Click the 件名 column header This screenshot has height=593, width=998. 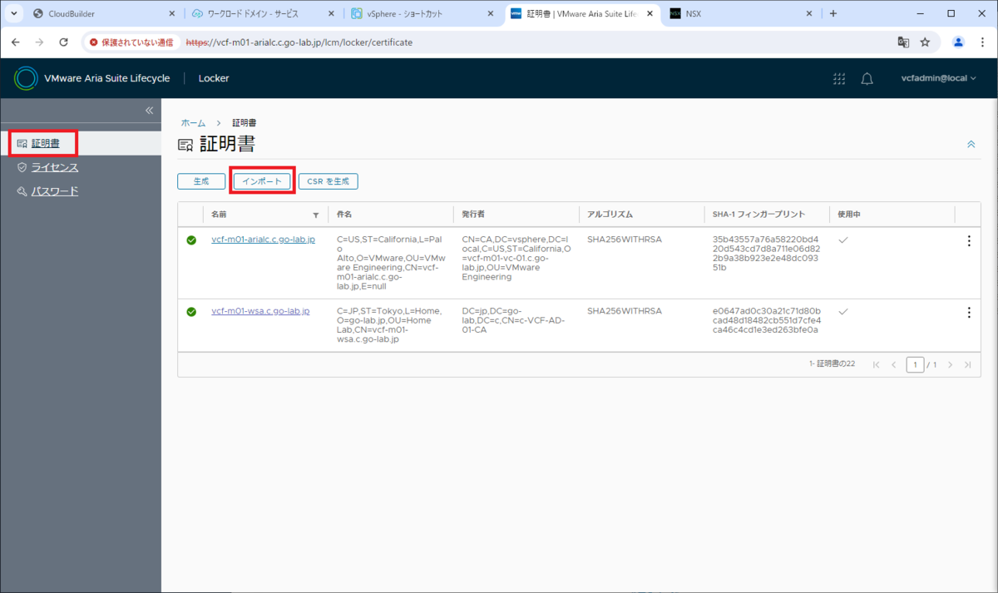(x=344, y=215)
